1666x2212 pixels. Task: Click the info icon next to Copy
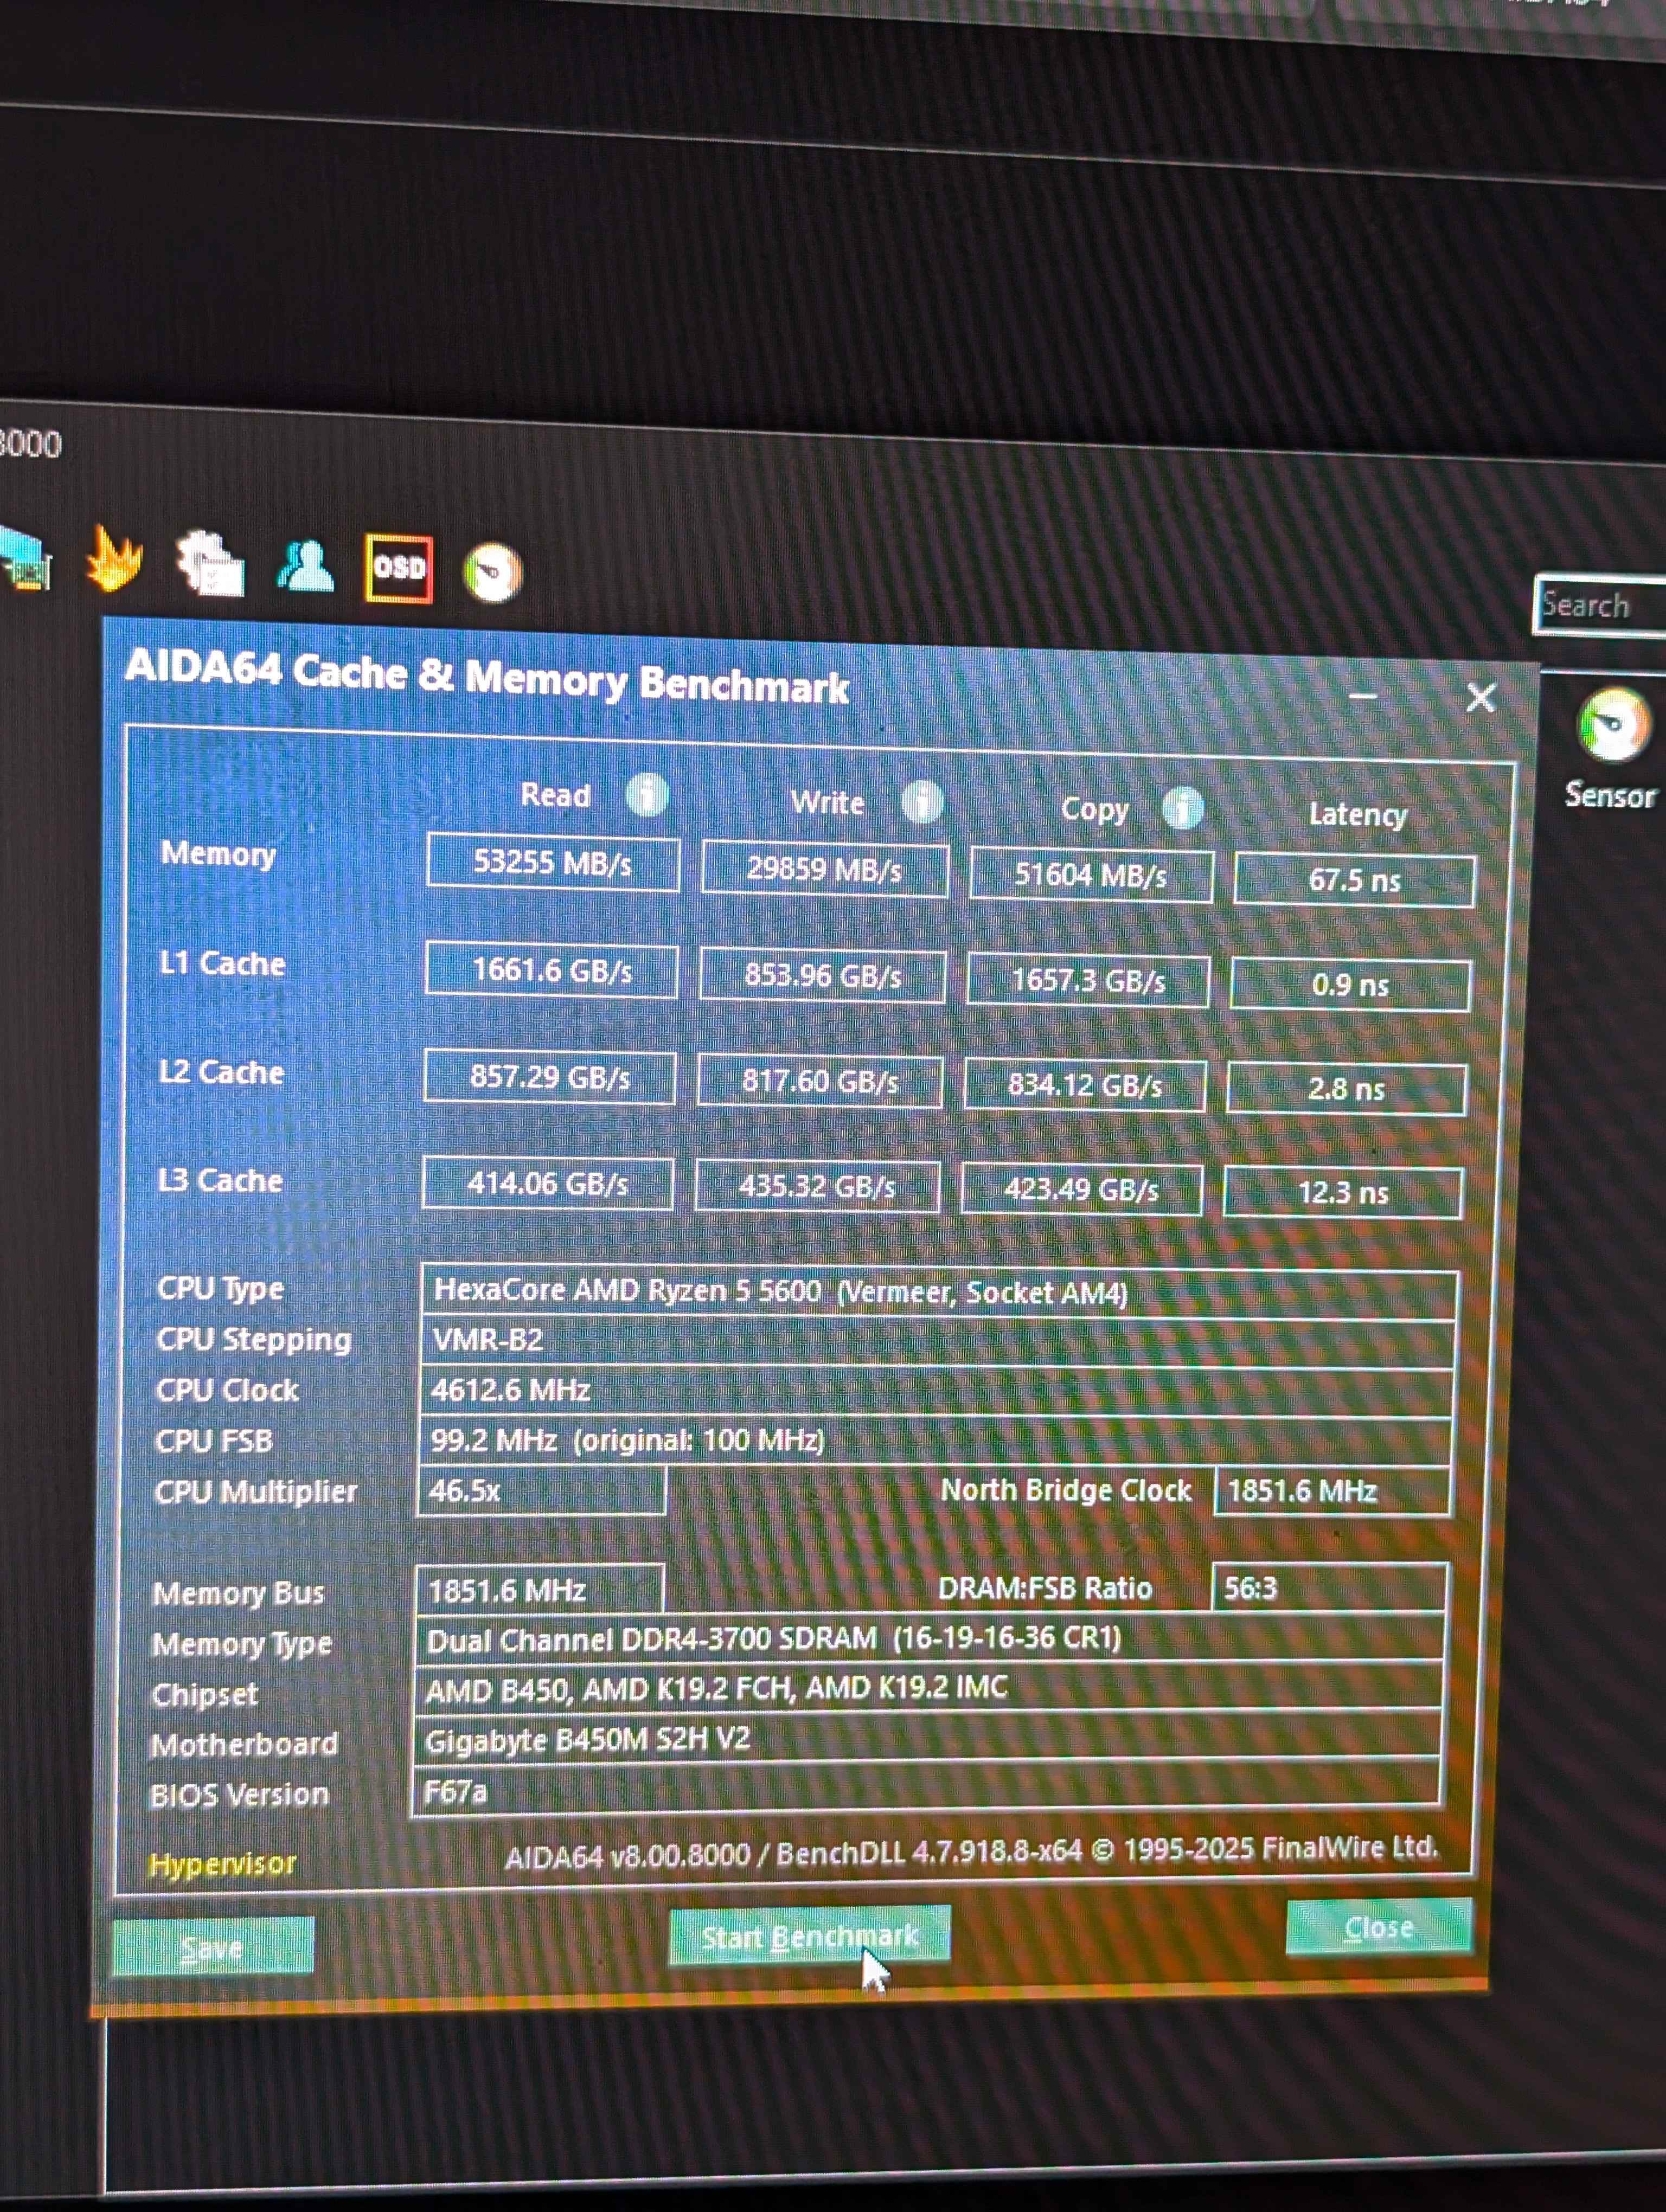(x=1183, y=808)
